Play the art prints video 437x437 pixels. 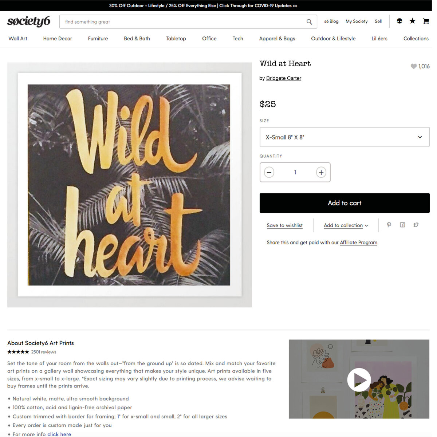[x=359, y=380]
